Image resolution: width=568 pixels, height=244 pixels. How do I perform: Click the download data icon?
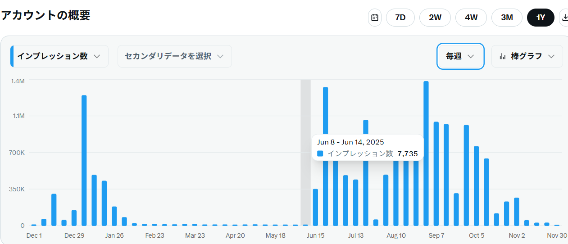click(564, 18)
